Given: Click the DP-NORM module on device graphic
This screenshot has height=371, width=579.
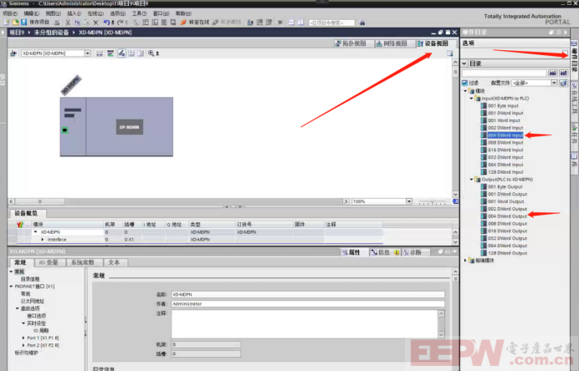Looking at the screenshot, I should [x=130, y=127].
